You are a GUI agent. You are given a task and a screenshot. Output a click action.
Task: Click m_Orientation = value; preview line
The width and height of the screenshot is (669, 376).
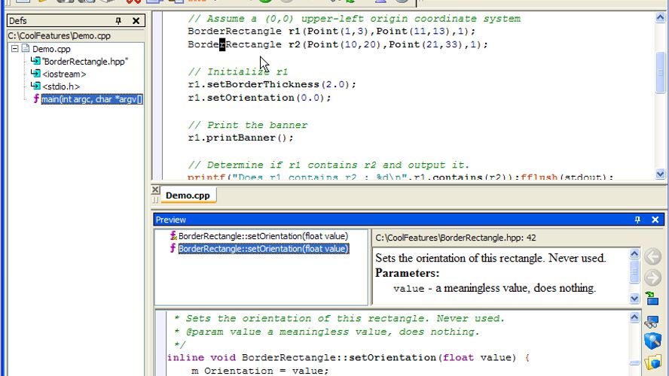point(260,371)
